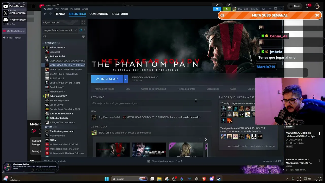Open the Ayuda menu

coord(85,9)
